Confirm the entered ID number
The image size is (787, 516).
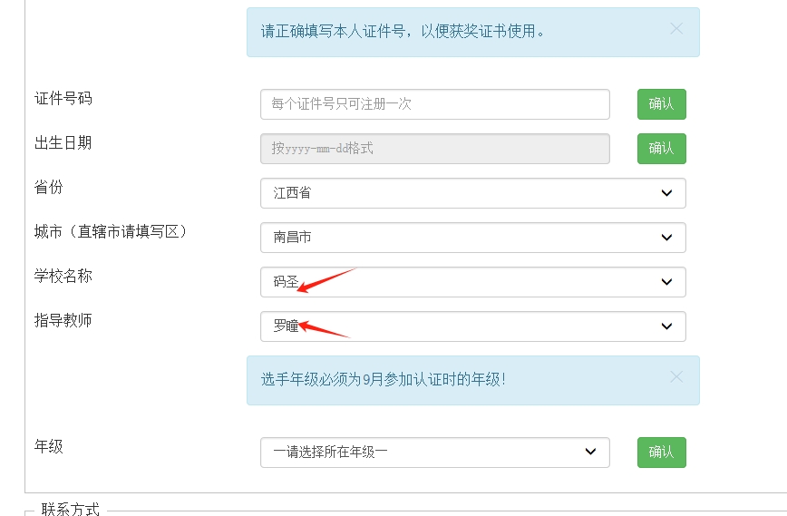[x=661, y=104]
